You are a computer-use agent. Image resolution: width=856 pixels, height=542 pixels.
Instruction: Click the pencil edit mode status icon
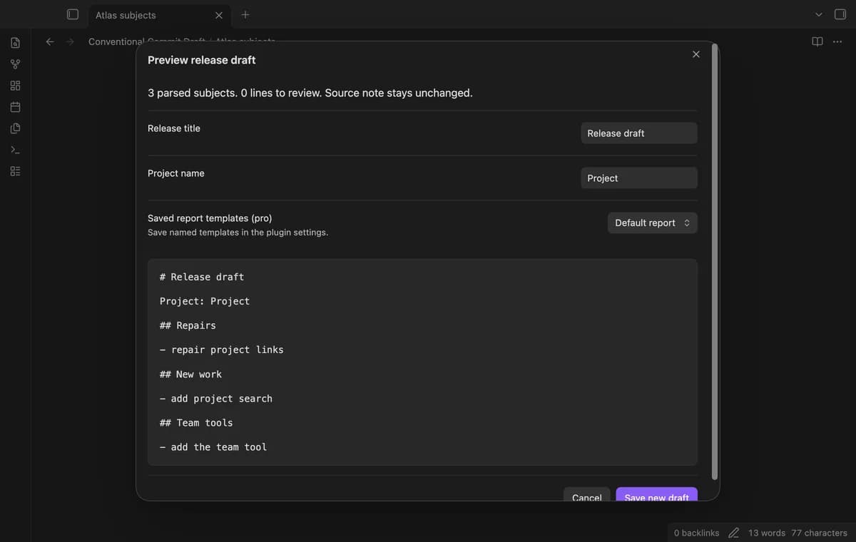point(733,533)
